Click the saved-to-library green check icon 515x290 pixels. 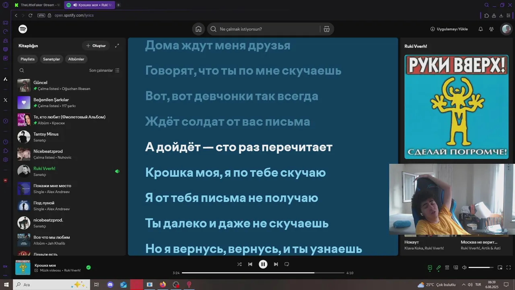(89, 267)
